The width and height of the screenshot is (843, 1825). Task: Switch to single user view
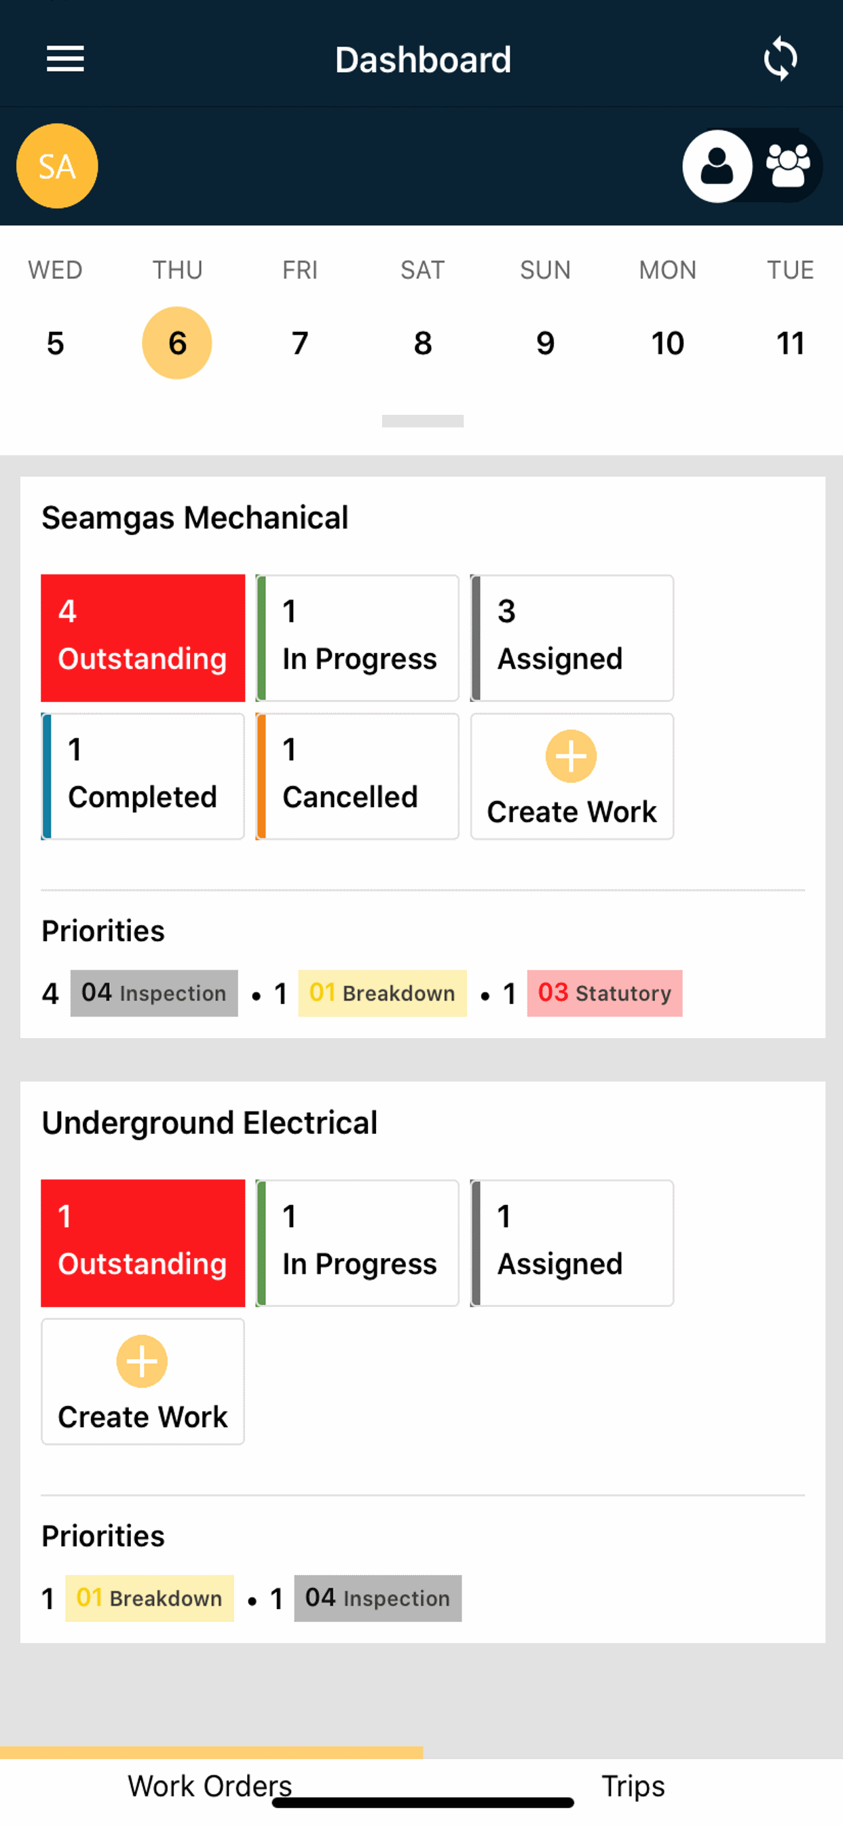[717, 166]
